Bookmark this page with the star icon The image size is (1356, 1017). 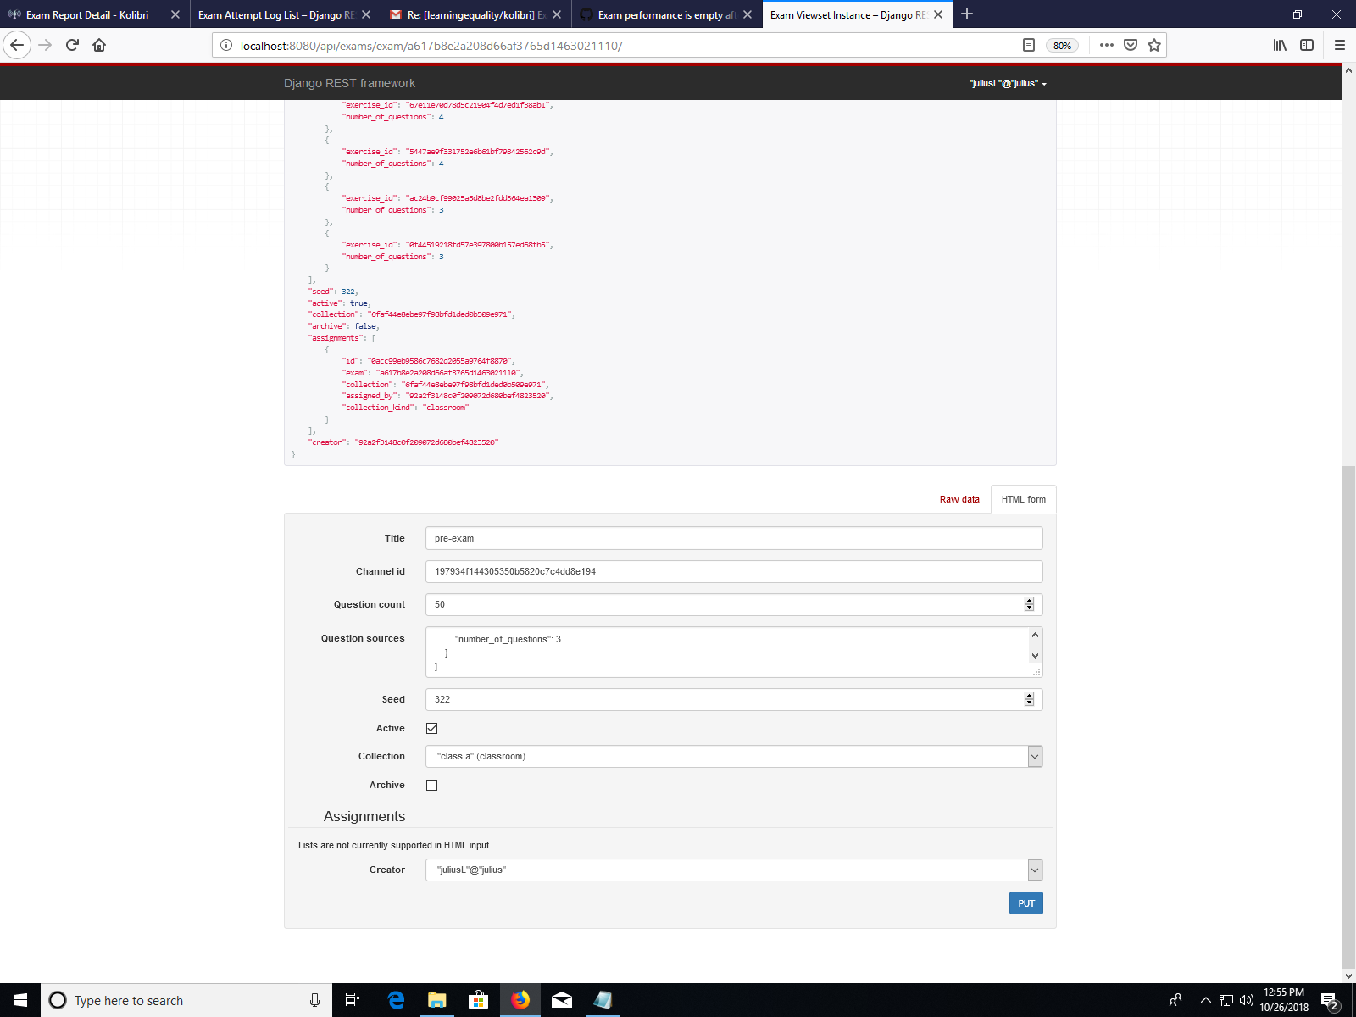pyautogui.click(x=1153, y=46)
